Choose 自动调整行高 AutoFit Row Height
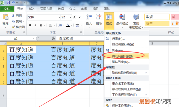This screenshot has height=107, width=179. pyautogui.click(x=126, y=44)
